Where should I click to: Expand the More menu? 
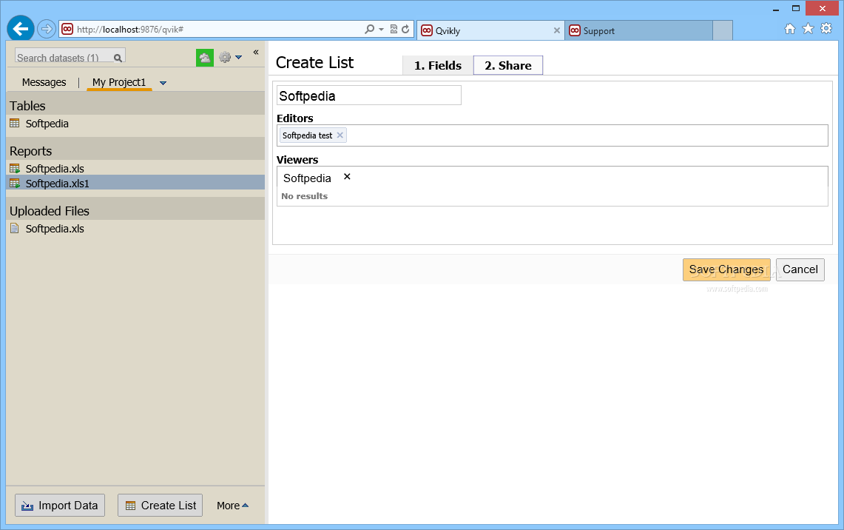pyautogui.click(x=232, y=506)
